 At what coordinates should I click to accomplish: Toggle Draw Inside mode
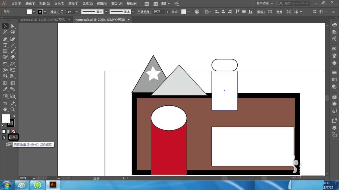click(x=14, y=137)
